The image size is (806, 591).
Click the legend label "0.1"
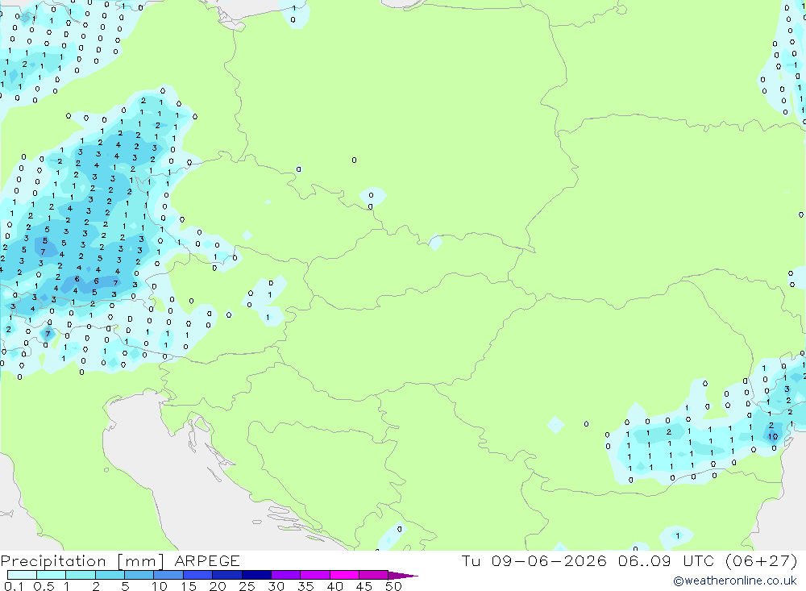(14, 586)
